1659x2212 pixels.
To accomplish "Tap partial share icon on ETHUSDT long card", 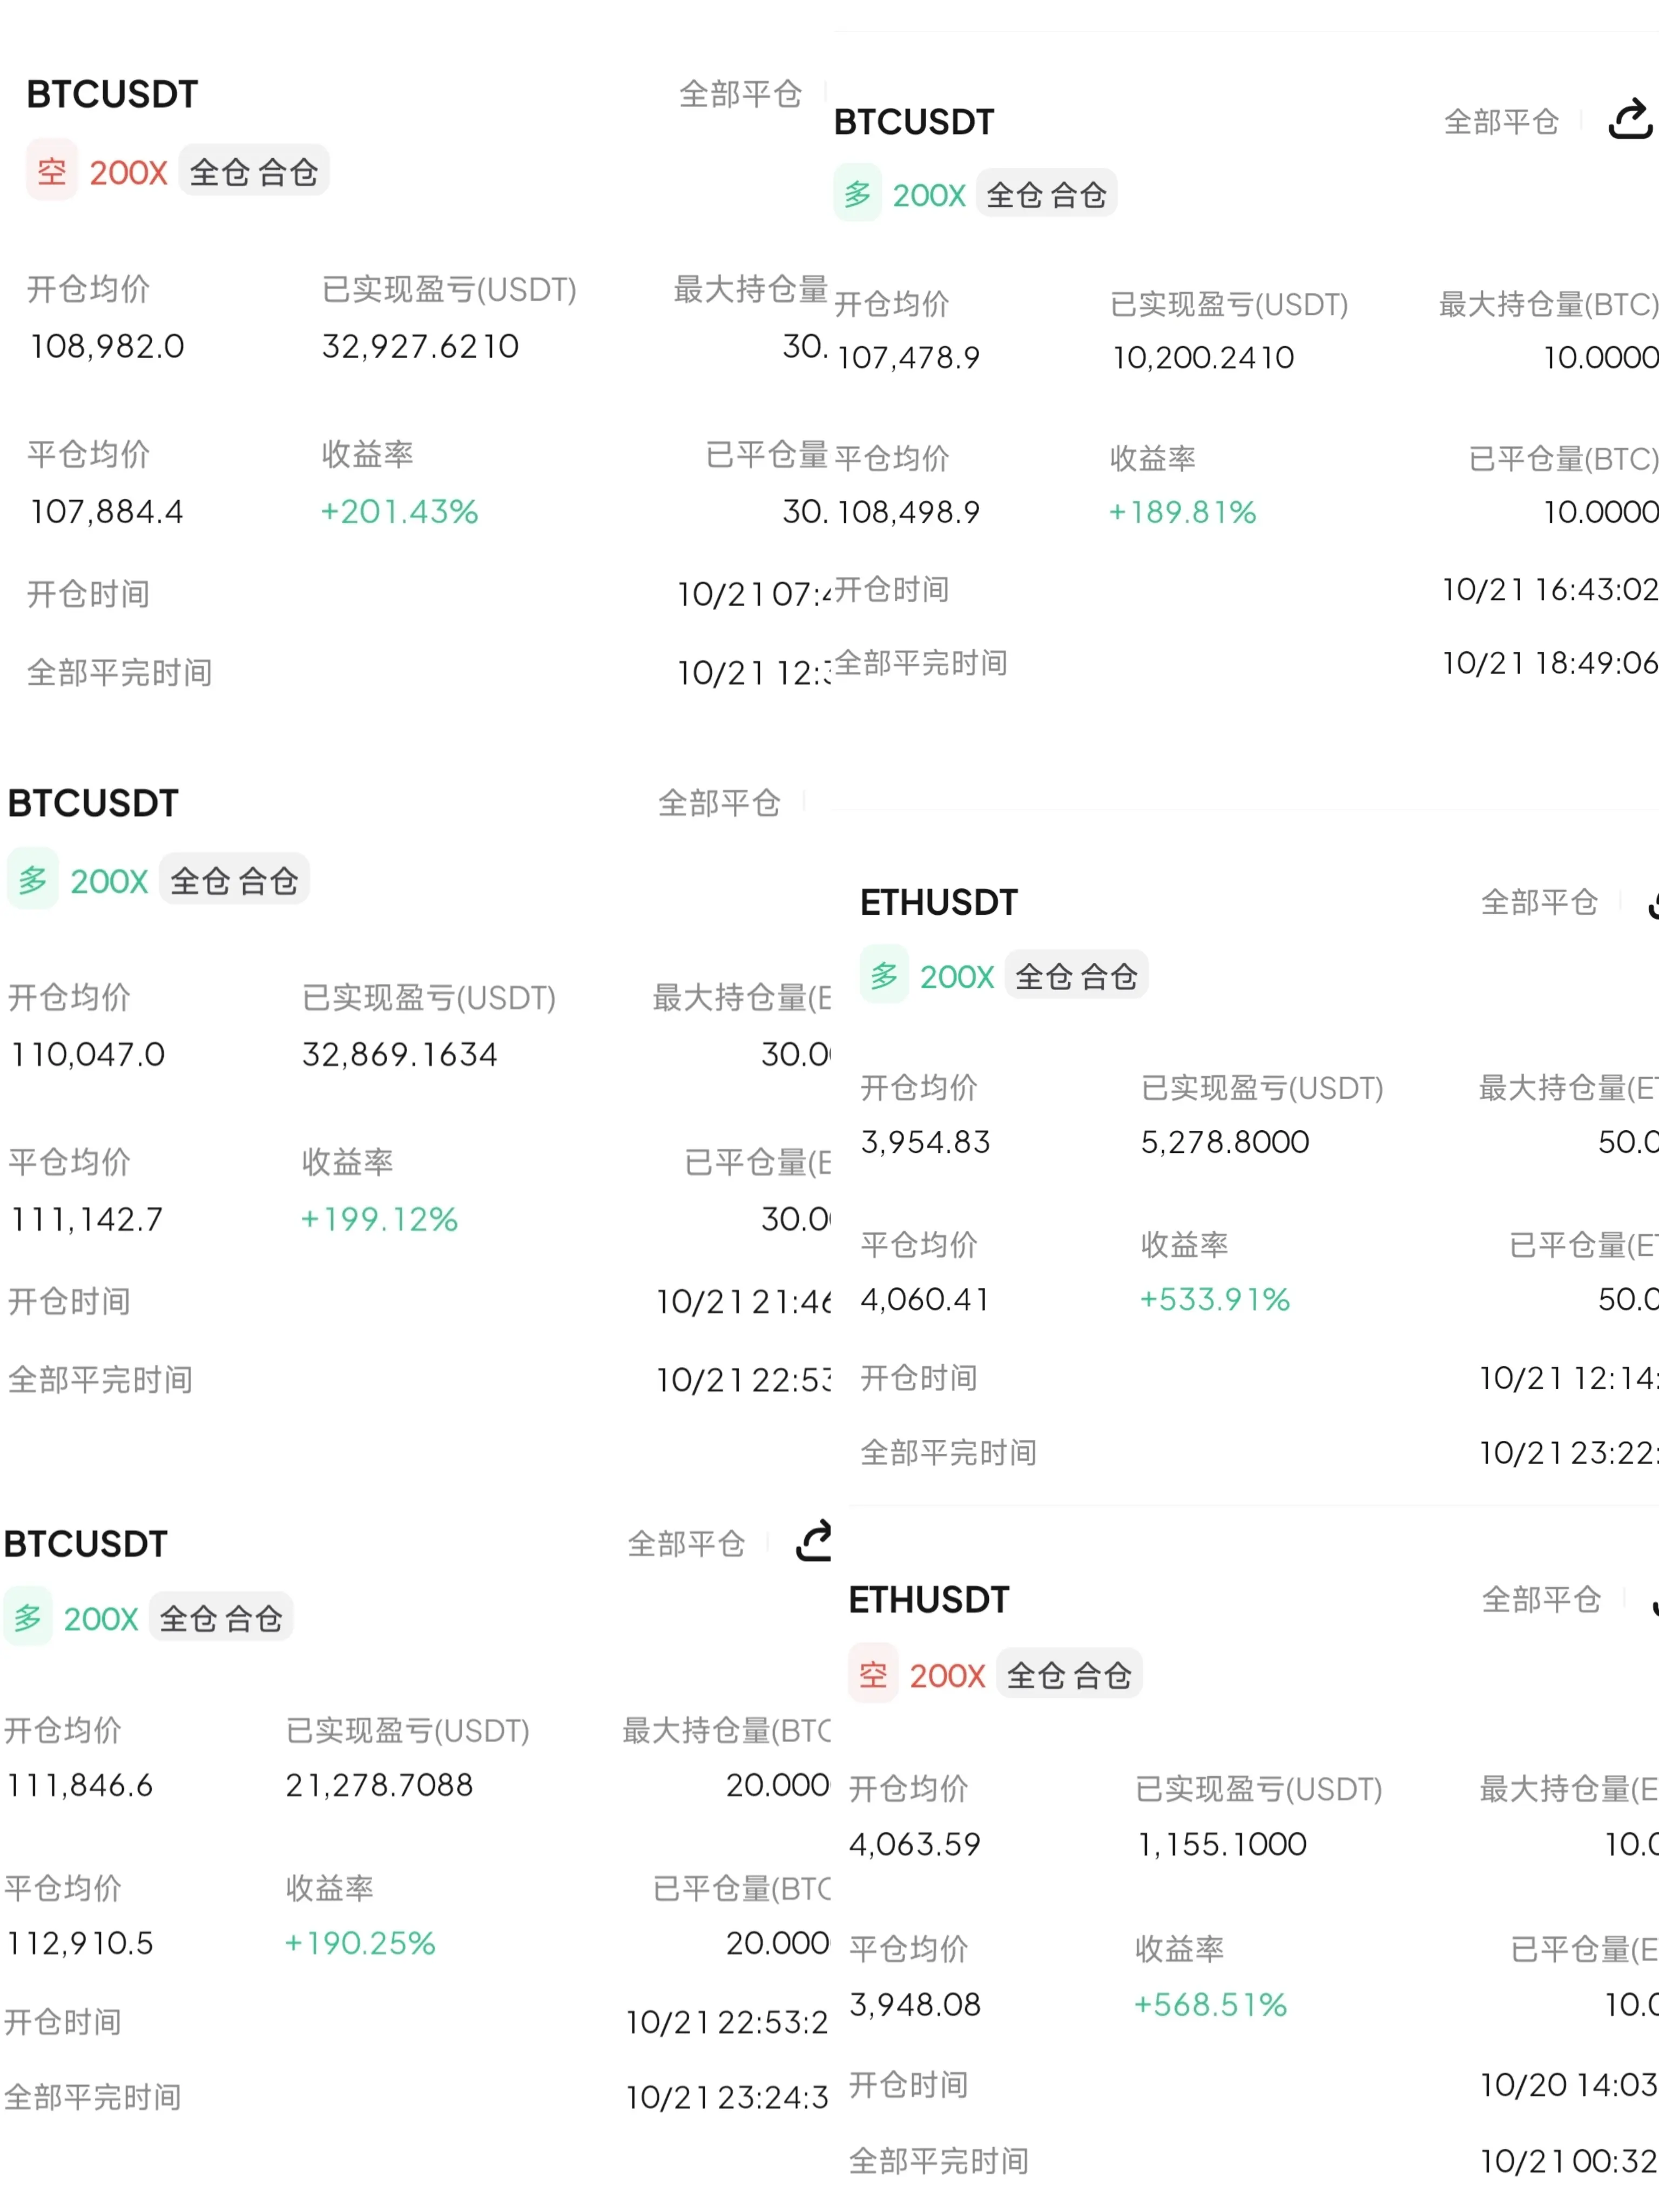I will [1652, 904].
